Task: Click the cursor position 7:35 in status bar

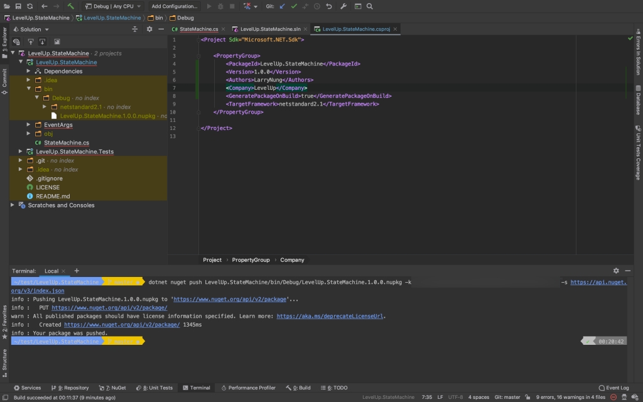Action: (x=427, y=397)
